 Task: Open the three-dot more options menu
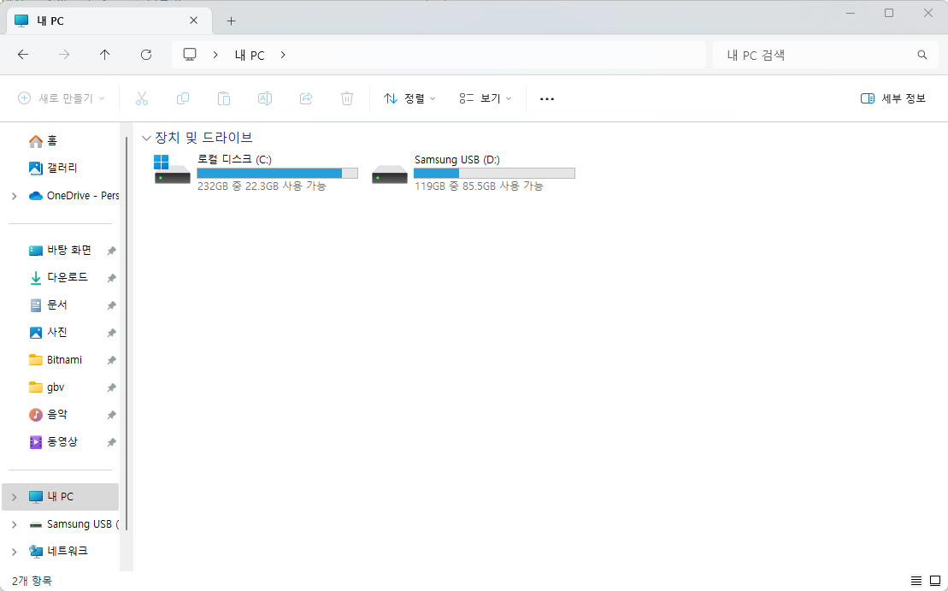547,99
